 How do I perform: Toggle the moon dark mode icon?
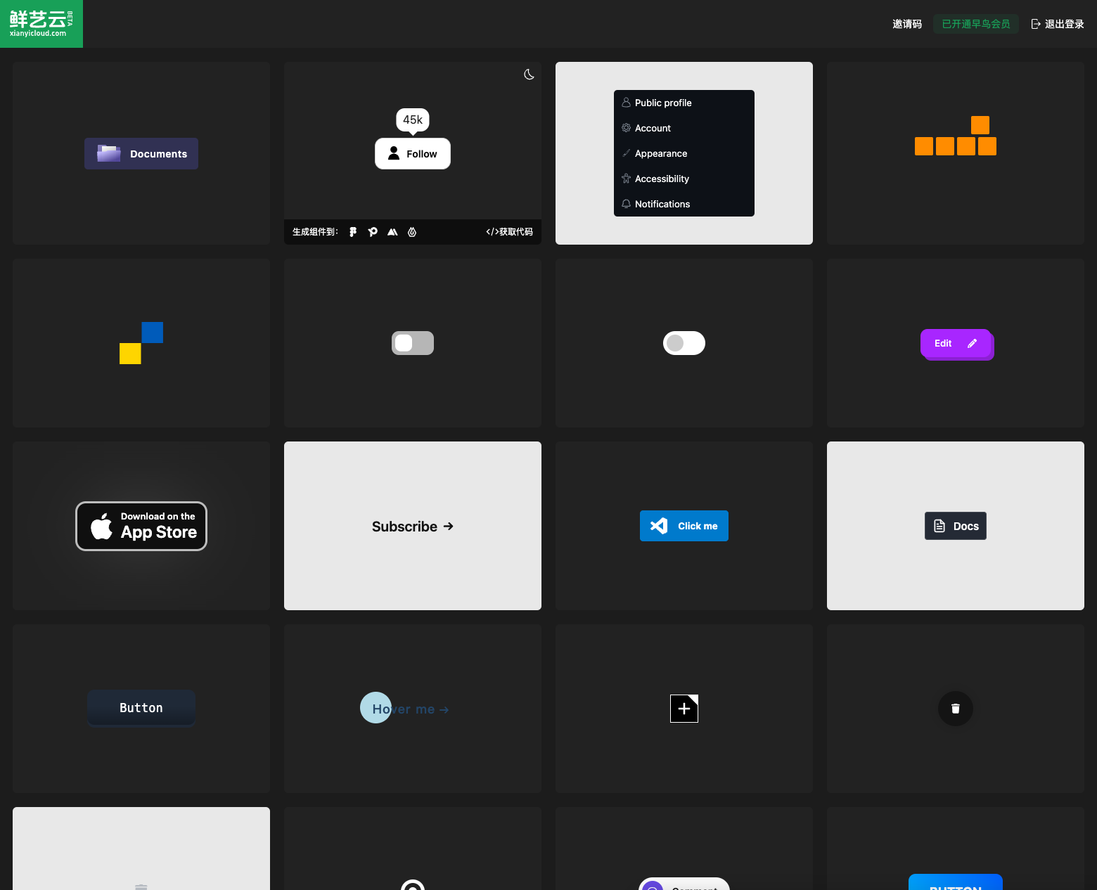(529, 75)
